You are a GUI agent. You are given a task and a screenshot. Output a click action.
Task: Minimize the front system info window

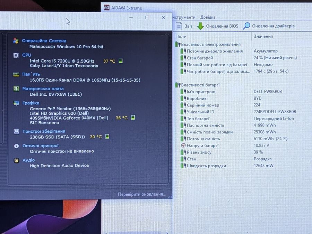(131, 18)
